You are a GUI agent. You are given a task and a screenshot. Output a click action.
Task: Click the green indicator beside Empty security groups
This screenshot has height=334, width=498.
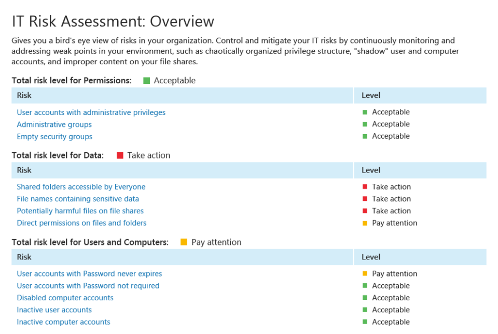[364, 136]
